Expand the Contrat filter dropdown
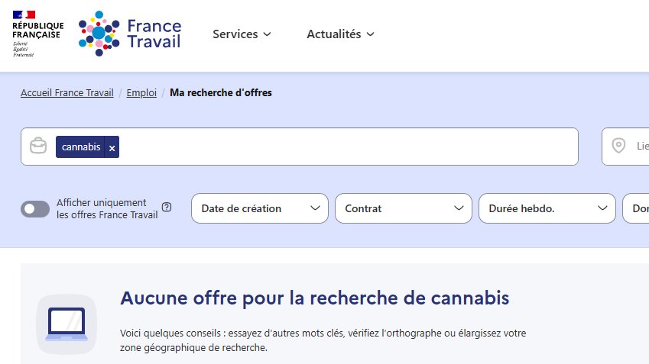 (403, 208)
